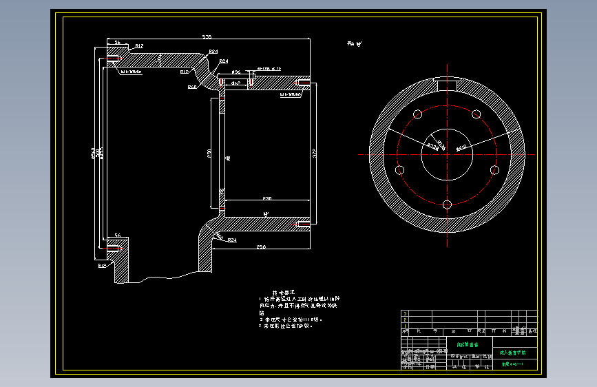
Task: Click the 56 dimension on top flange
Action: [x=117, y=42]
